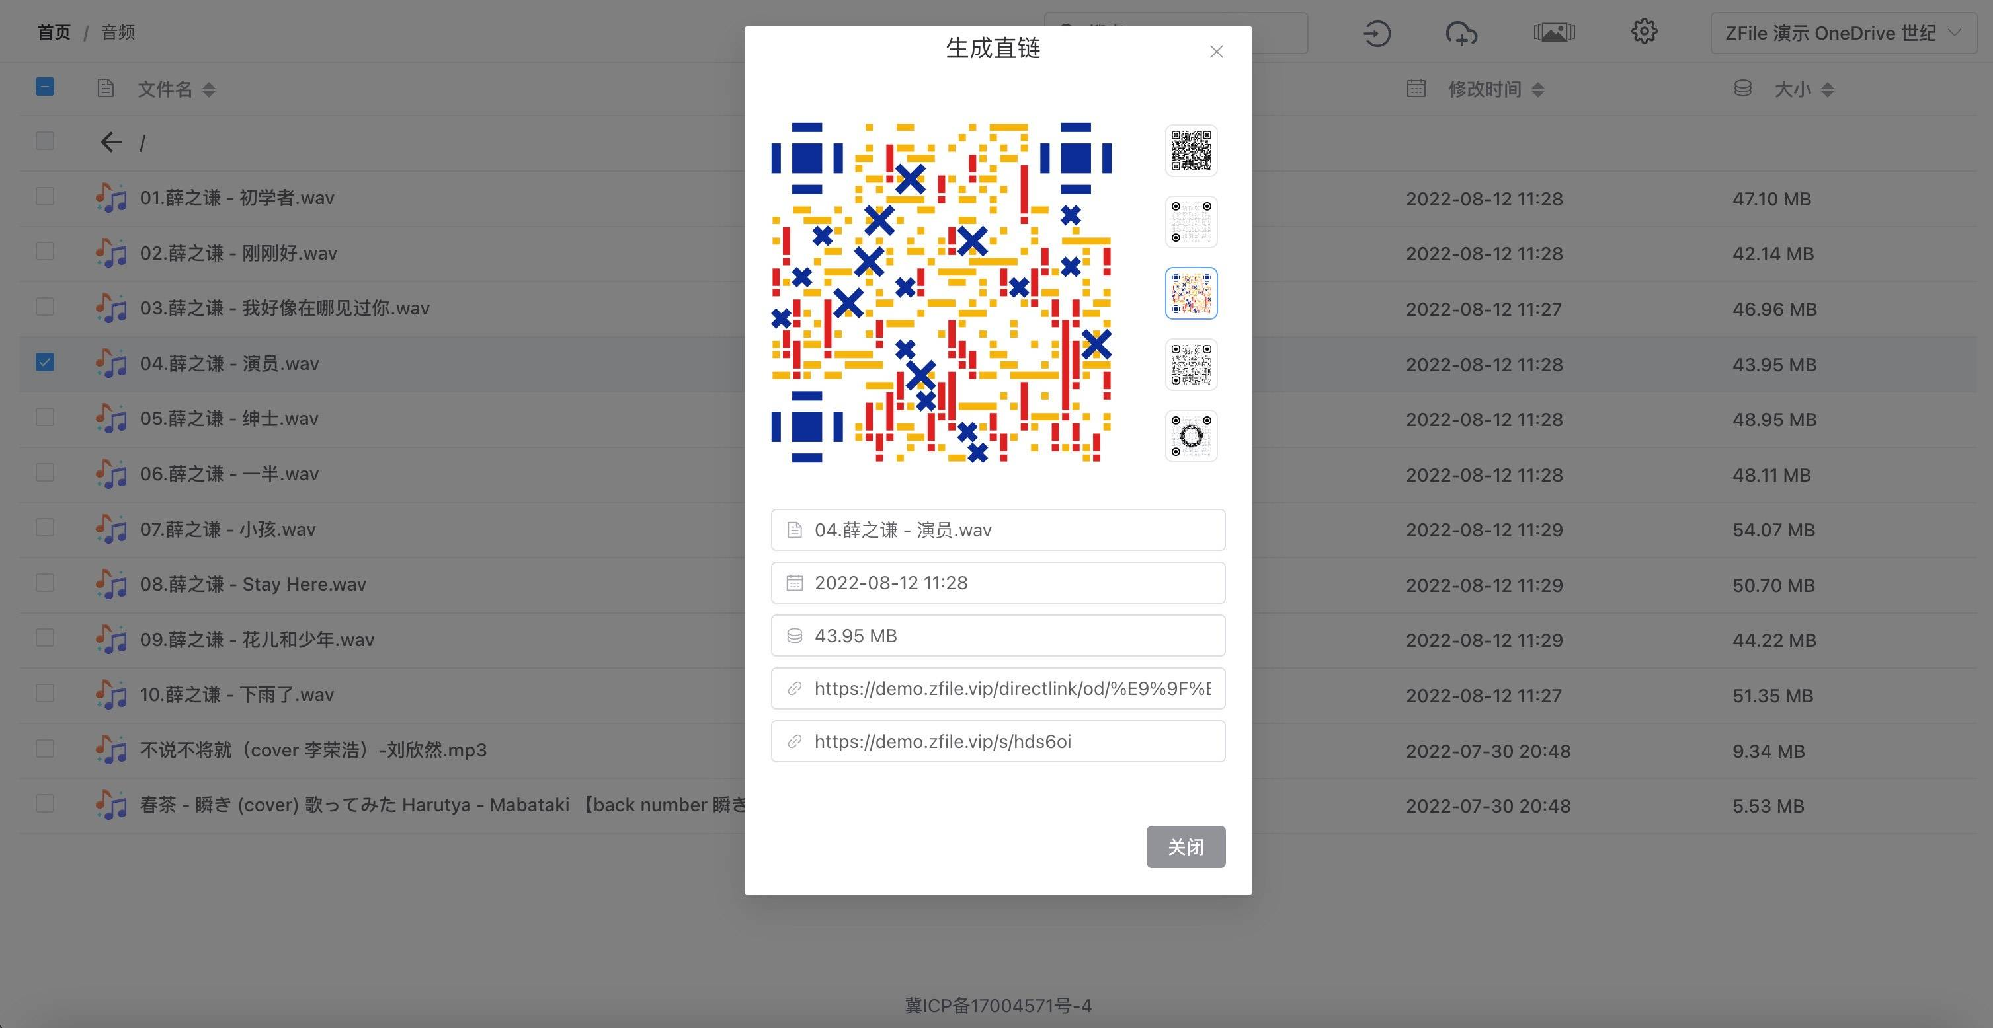Toggle the master select checkbox top-left
This screenshot has width=1993, height=1028.
click(x=44, y=88)
